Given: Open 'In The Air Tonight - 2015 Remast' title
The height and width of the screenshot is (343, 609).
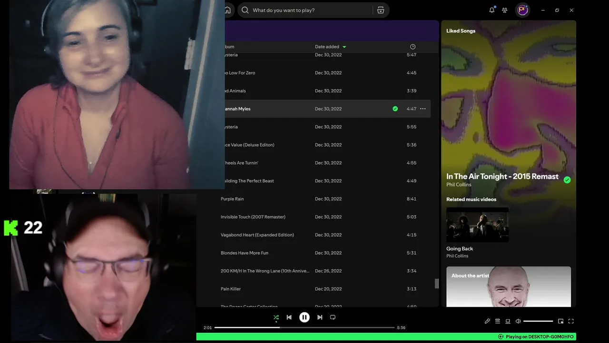Looking at the screenshot, I should pos(502,176).
